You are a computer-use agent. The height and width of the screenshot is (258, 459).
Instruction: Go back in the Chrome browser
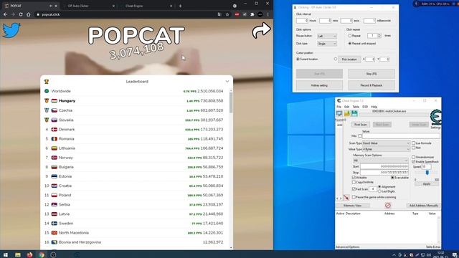click(x=5, y=14)
